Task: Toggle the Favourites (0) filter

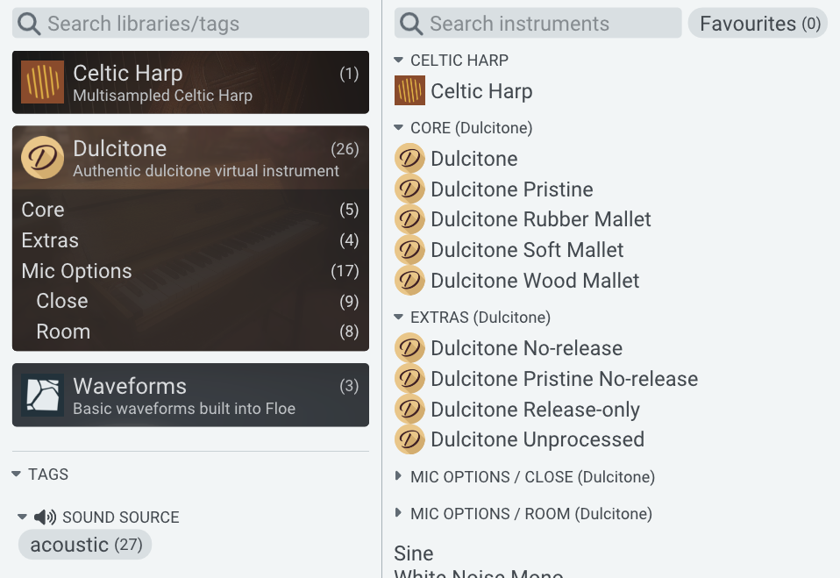Action: (757, 24)
